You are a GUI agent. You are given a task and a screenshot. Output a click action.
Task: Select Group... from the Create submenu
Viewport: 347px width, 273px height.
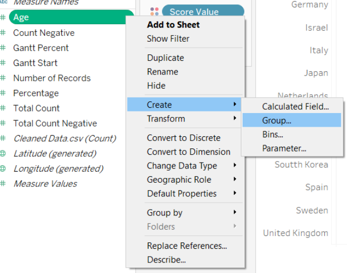pos(277,120)
